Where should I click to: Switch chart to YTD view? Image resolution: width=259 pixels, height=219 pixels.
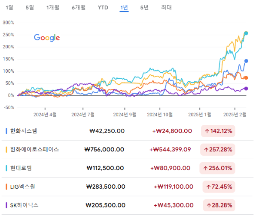pyautogui.click(x=103, y=8)
